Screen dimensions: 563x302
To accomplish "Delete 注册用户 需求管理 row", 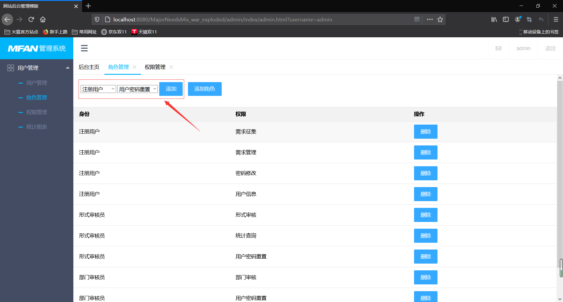I will point(426,152).
